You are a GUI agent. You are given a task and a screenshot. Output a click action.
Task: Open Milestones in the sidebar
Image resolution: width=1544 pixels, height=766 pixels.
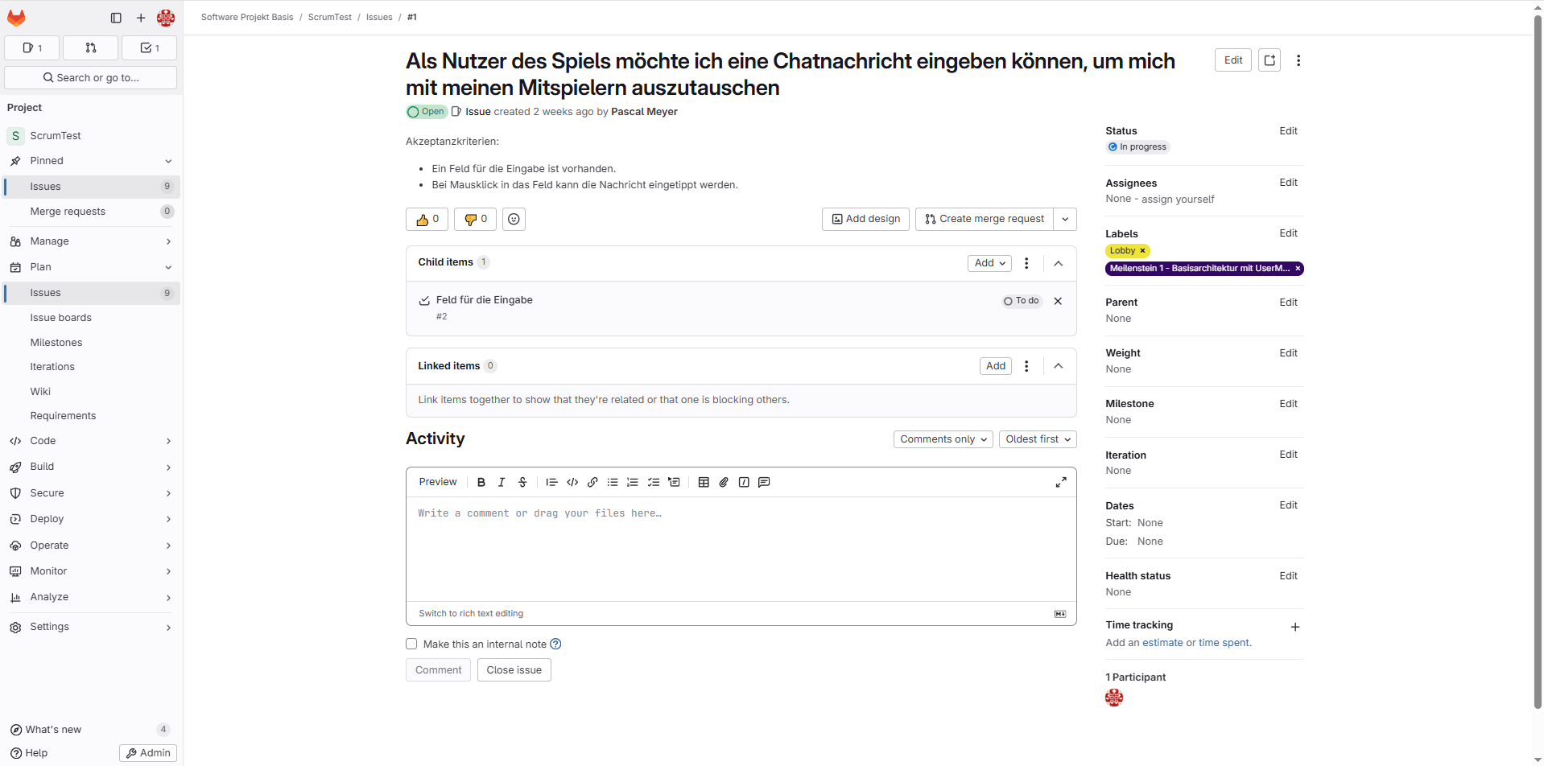(x=56, y=343)
